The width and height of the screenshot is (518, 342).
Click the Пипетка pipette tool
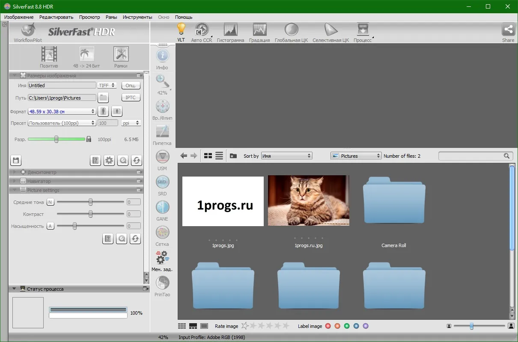point(162,131)
